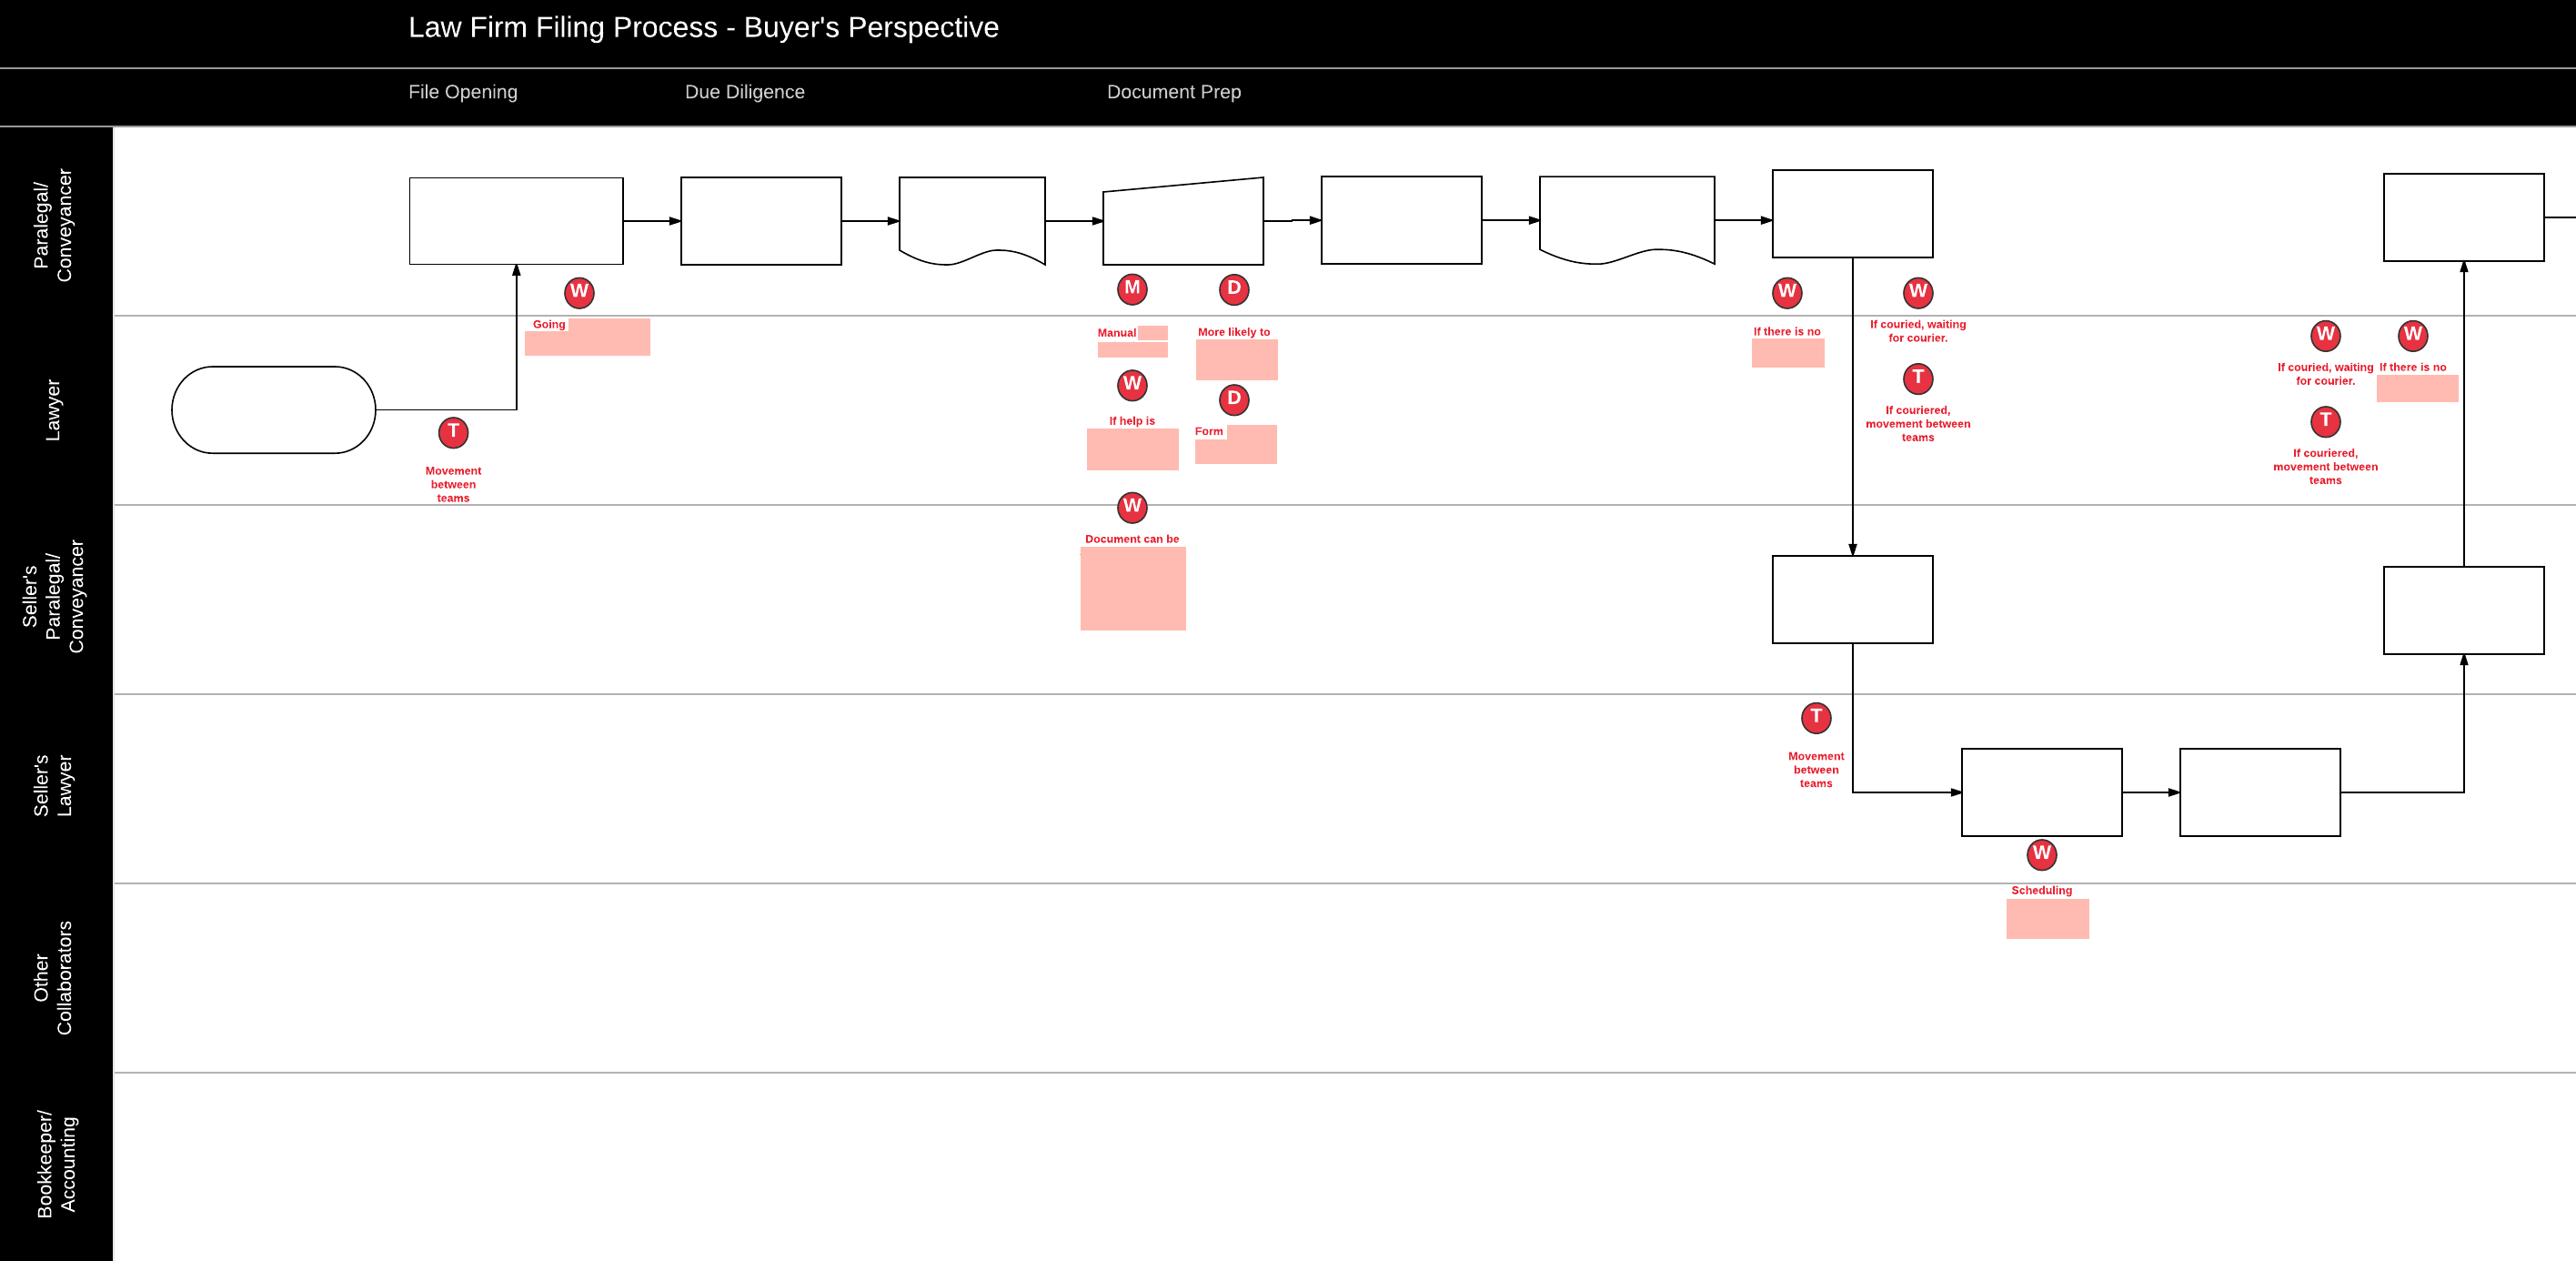The width and height of the screenshot is (2576, 1261).
Task: Click the manual-input trapezoid under Document Prep
Action: click(1183, 222)
